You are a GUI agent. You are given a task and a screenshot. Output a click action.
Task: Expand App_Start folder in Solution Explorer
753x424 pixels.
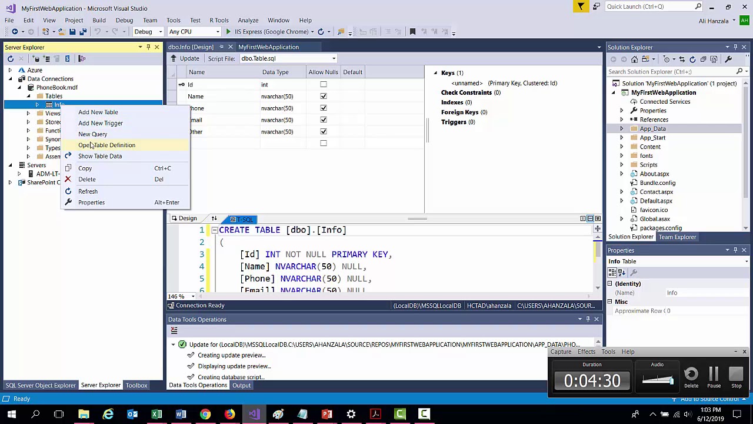tap(622, 138)
